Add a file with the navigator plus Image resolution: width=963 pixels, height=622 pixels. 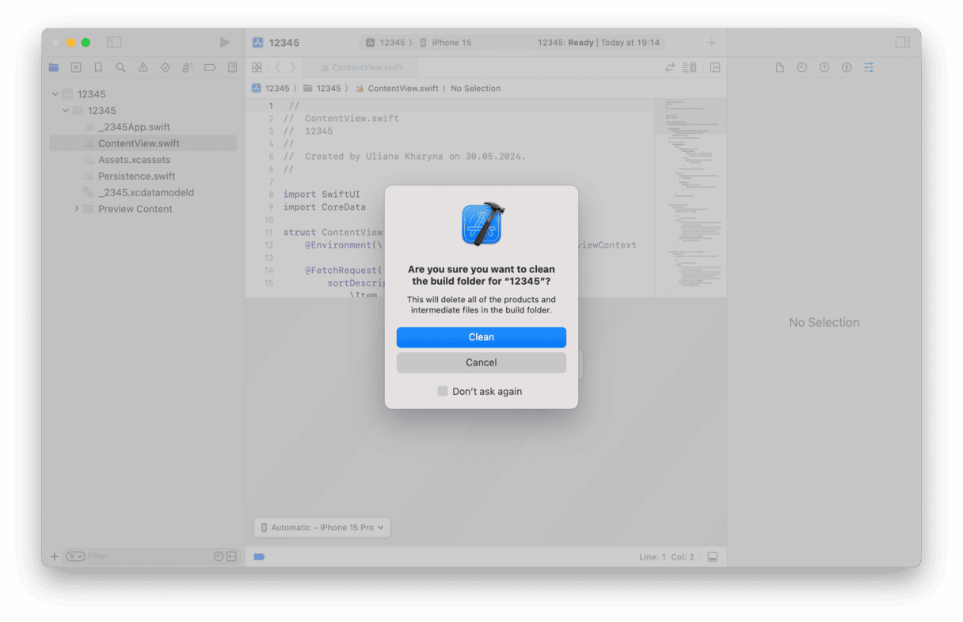[x=55, y=556]
